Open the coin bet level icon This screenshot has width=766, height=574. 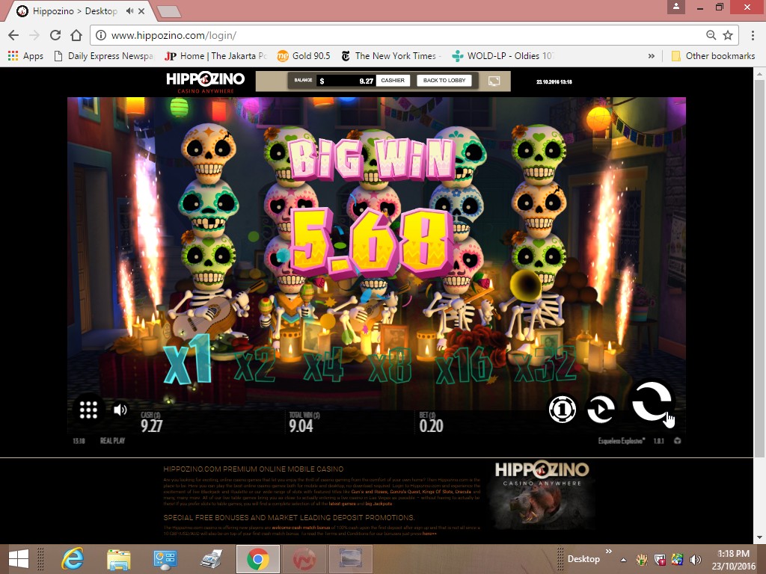(562, 410)
